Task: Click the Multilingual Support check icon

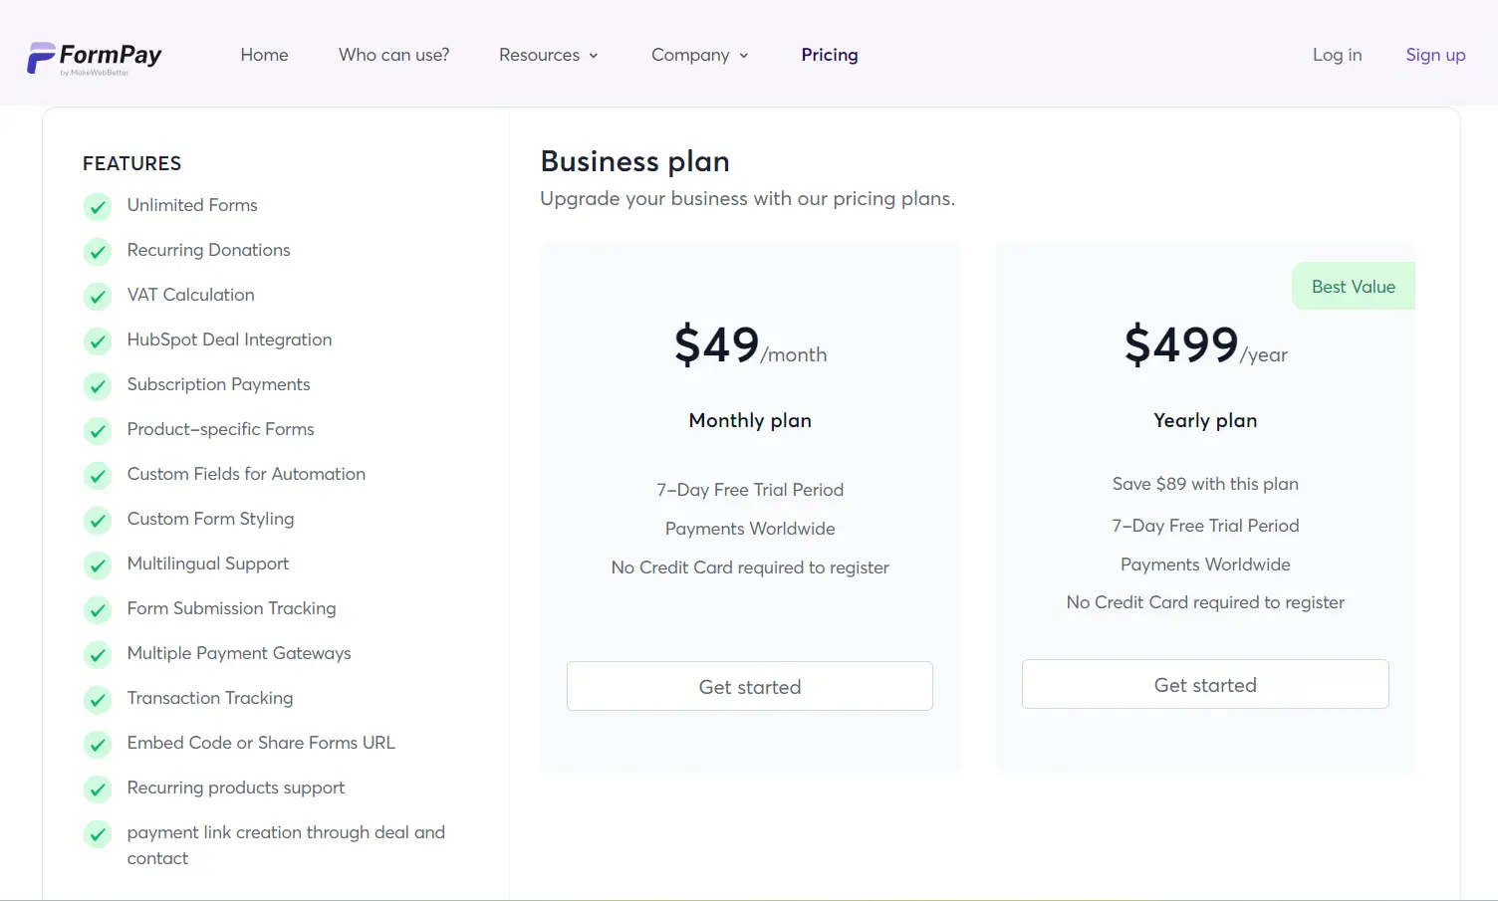Action: point(98,565)
